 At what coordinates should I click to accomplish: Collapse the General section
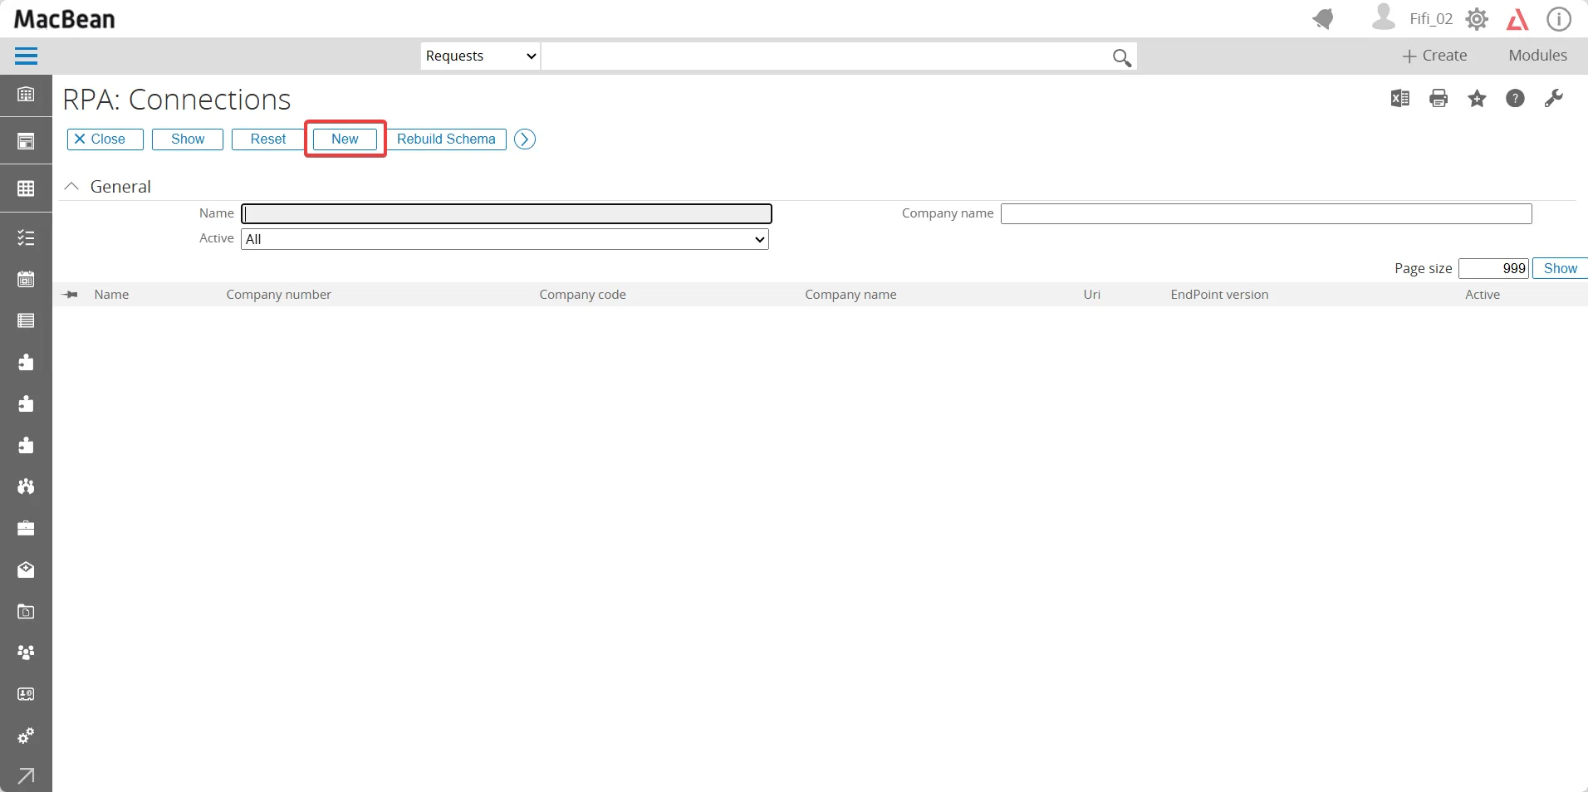(x=72, y=187)
